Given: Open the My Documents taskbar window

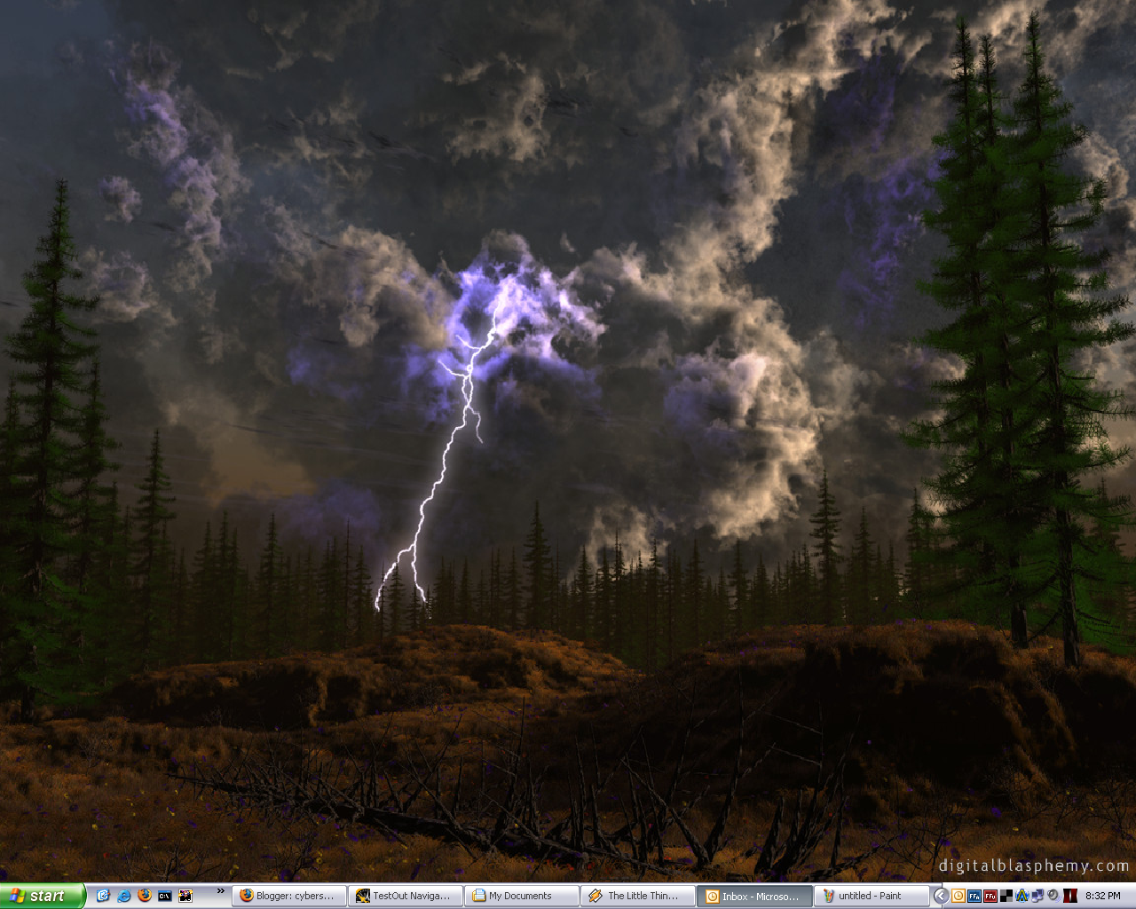Looking at the screenshot, I should point(522,896).
